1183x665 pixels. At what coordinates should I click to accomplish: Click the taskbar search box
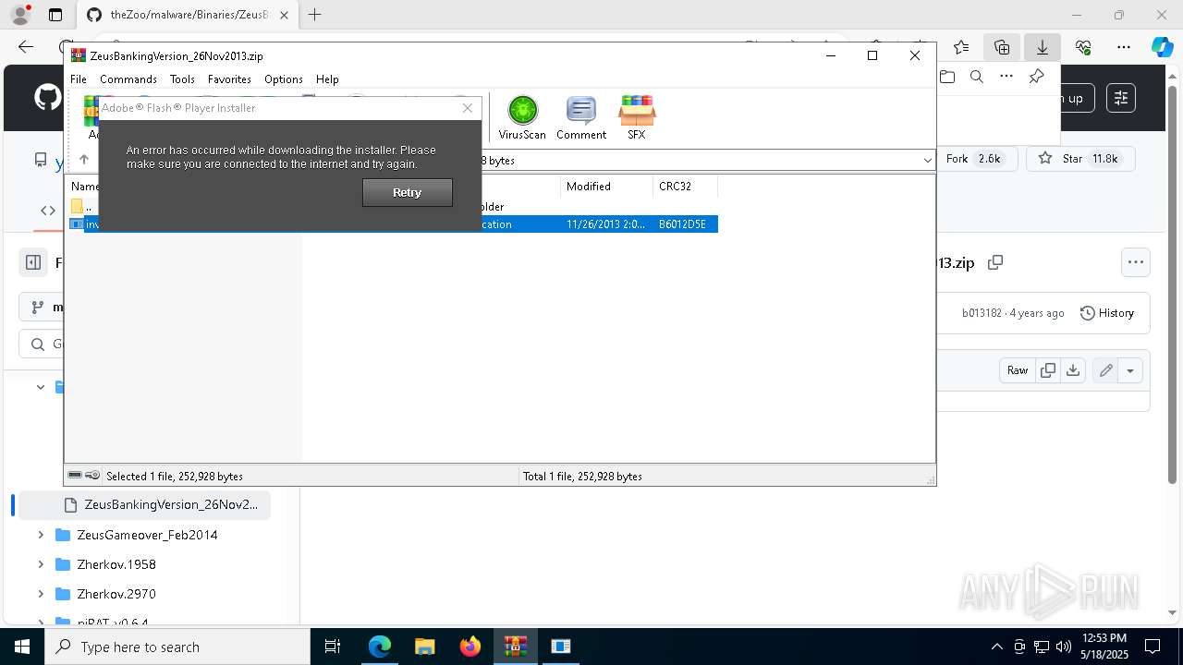click(177, 647)
